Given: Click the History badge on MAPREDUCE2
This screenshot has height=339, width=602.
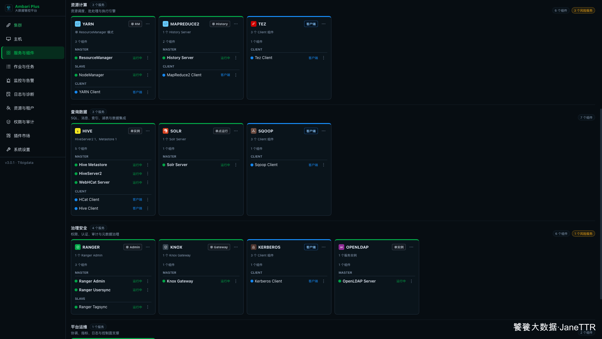Looking at the screenshot, I should coord(220,24).
